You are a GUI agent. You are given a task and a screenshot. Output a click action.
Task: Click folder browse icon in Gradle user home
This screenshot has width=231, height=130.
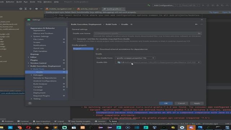(199, 34)
